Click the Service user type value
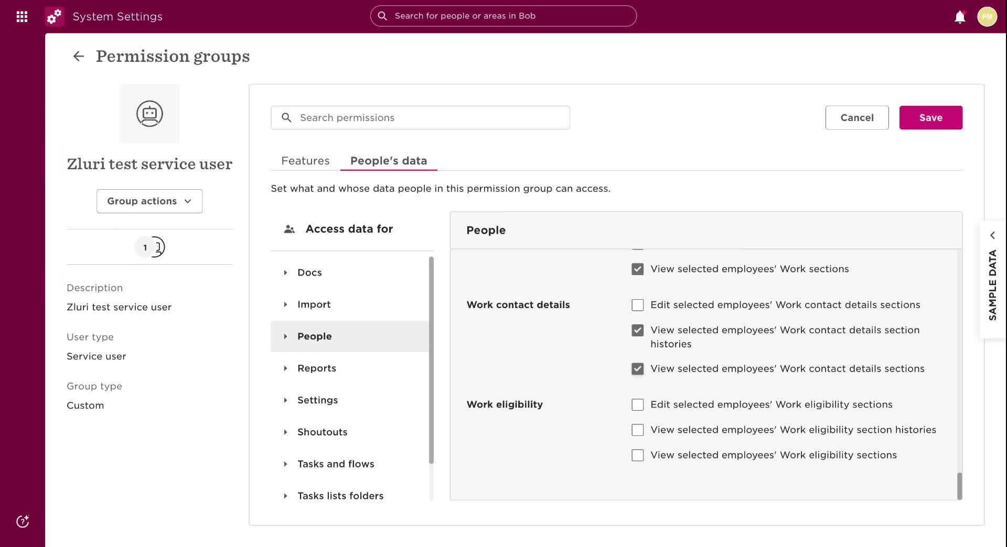 click(x=97, y=356)
